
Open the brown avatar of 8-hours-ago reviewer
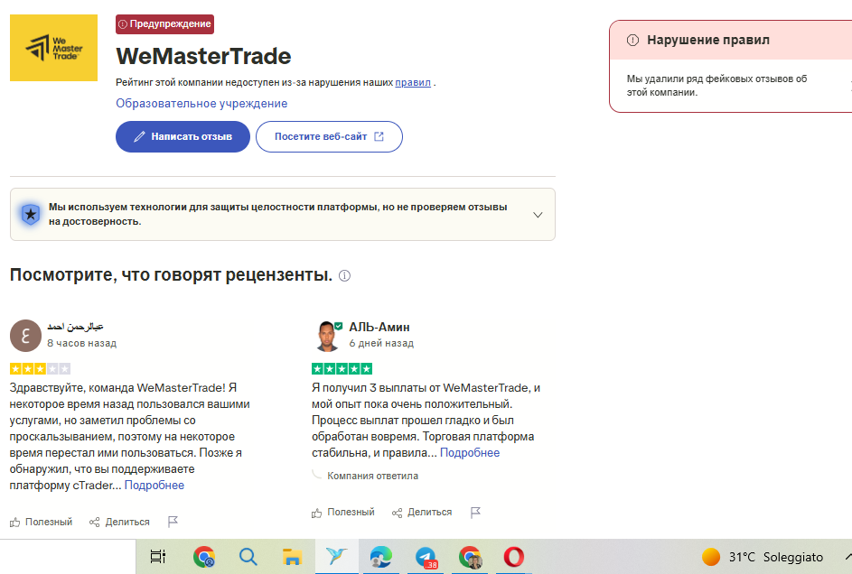25,336
